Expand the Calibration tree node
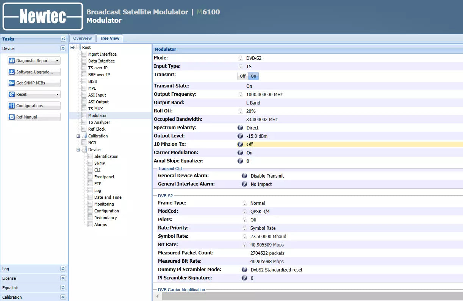The width and height of the screenshot is (463, 301). point(78,136)
